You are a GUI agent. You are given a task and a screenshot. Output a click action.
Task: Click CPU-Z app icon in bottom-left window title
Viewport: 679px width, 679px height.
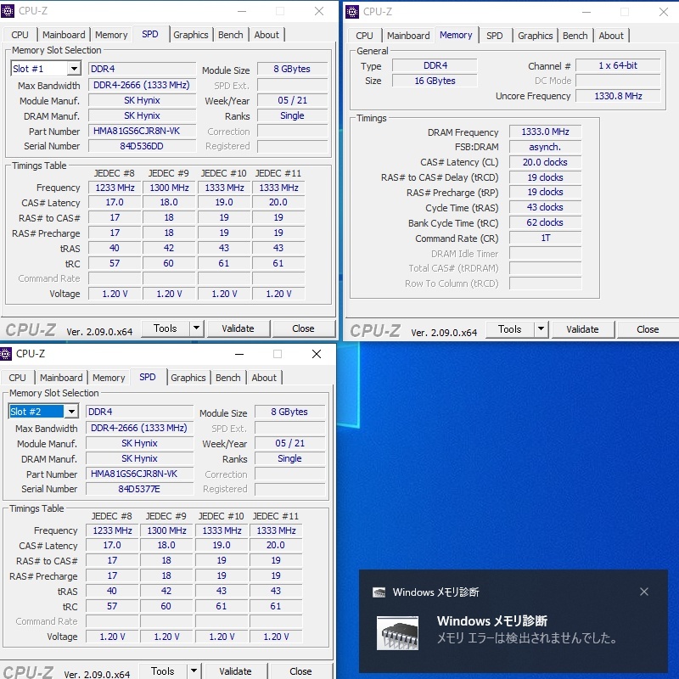pyautogui.click(x=5, y=354)
